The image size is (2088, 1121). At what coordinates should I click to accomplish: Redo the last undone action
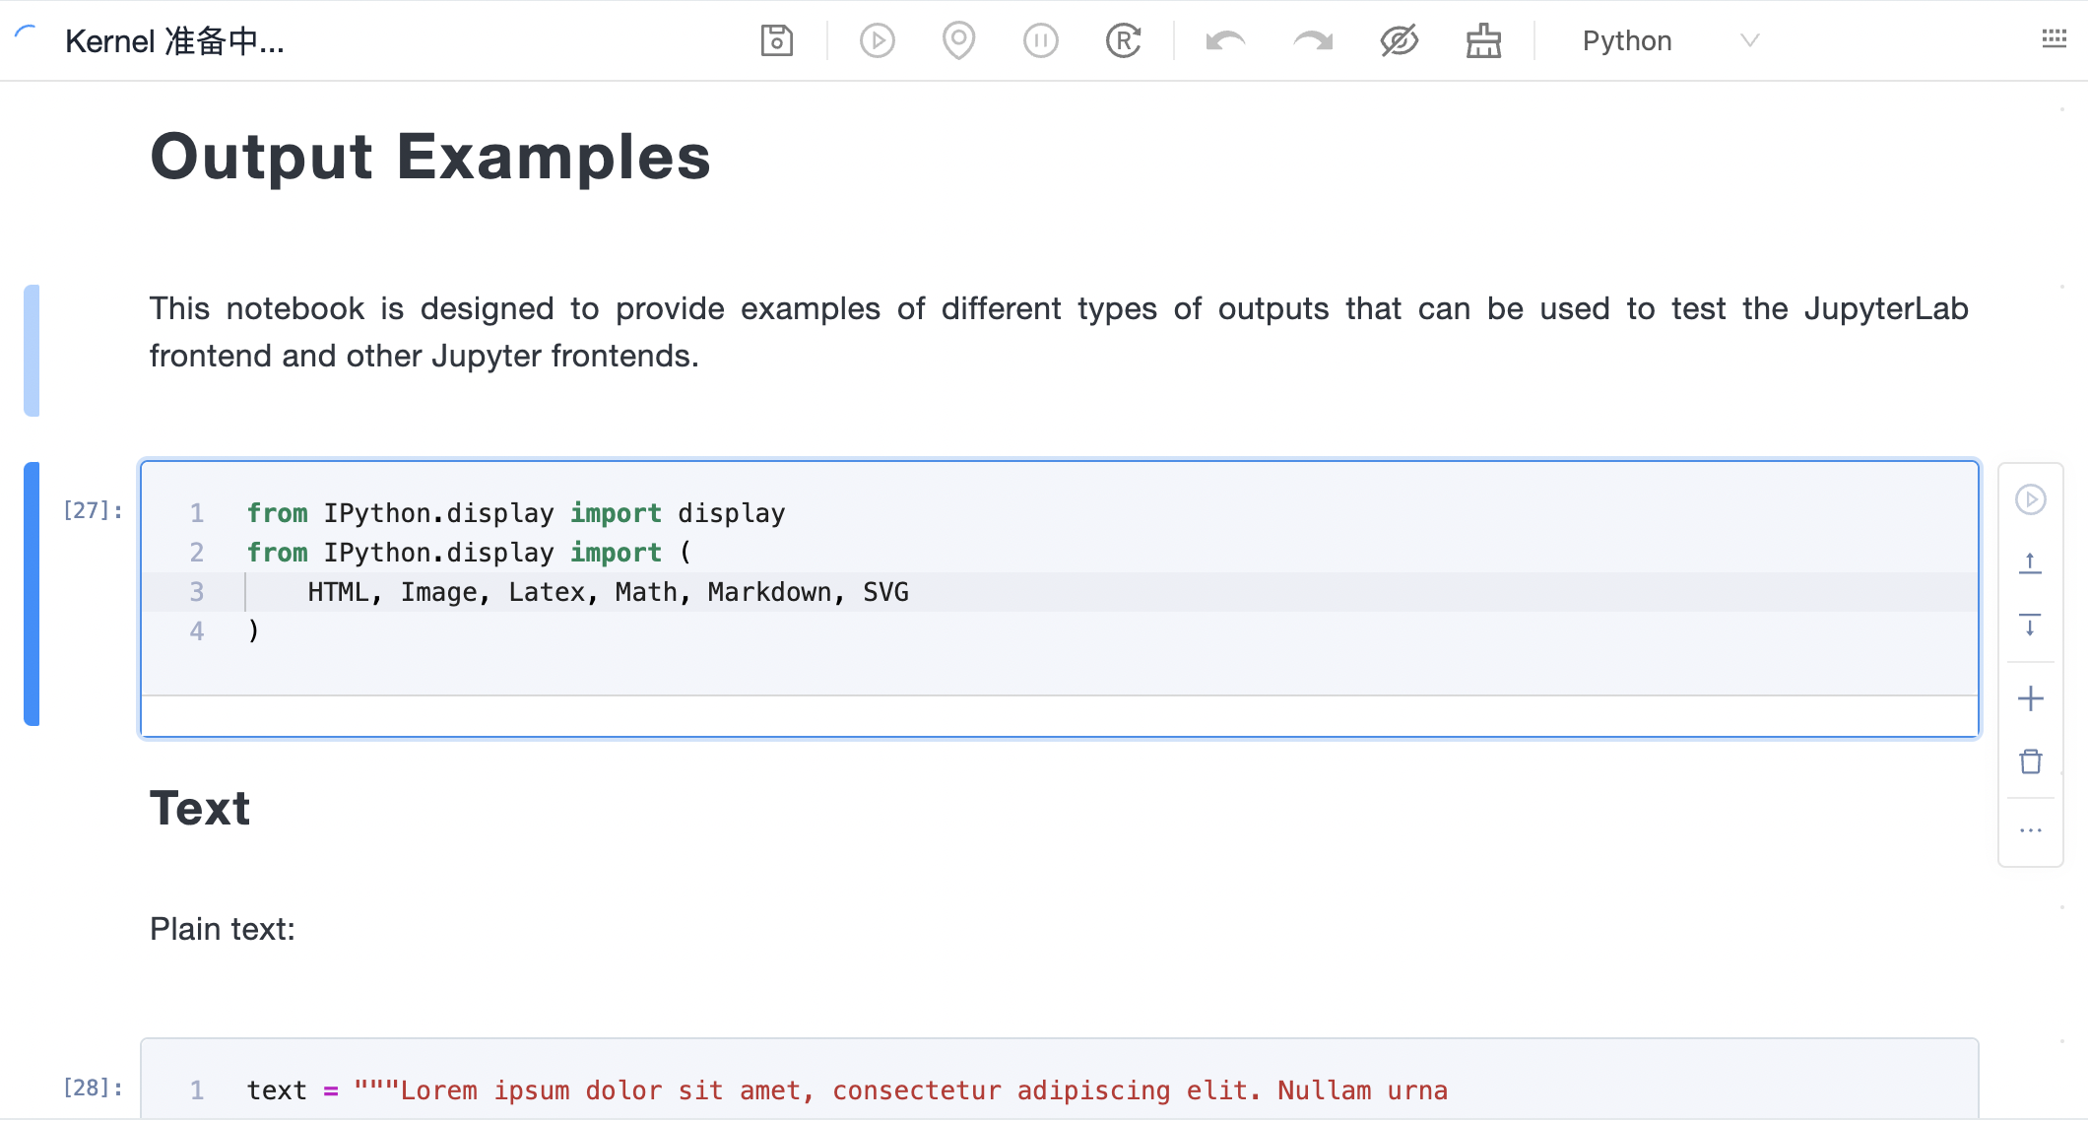tap(1312, 40)
